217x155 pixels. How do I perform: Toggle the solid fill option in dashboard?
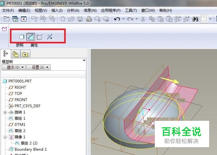click(22, 37)
